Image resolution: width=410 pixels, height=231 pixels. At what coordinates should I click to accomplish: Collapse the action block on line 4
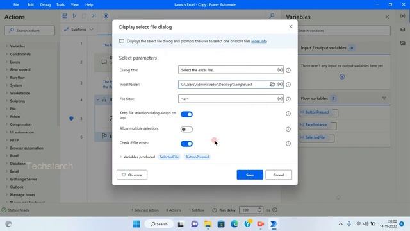(x=98, y=99)
